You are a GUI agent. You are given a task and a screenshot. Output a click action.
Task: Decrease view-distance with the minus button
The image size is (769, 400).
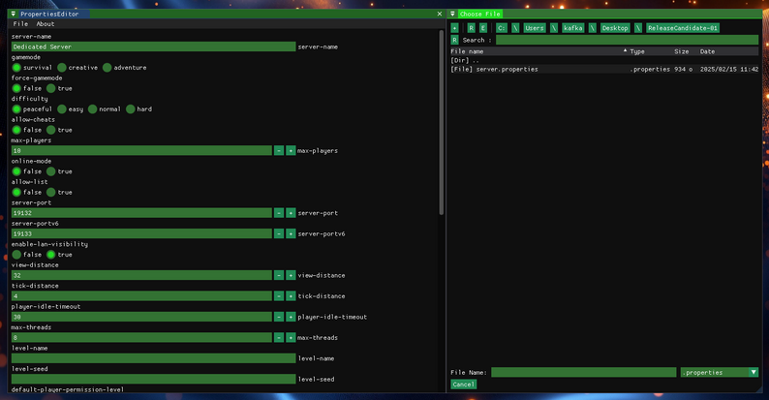click(279, 275)
